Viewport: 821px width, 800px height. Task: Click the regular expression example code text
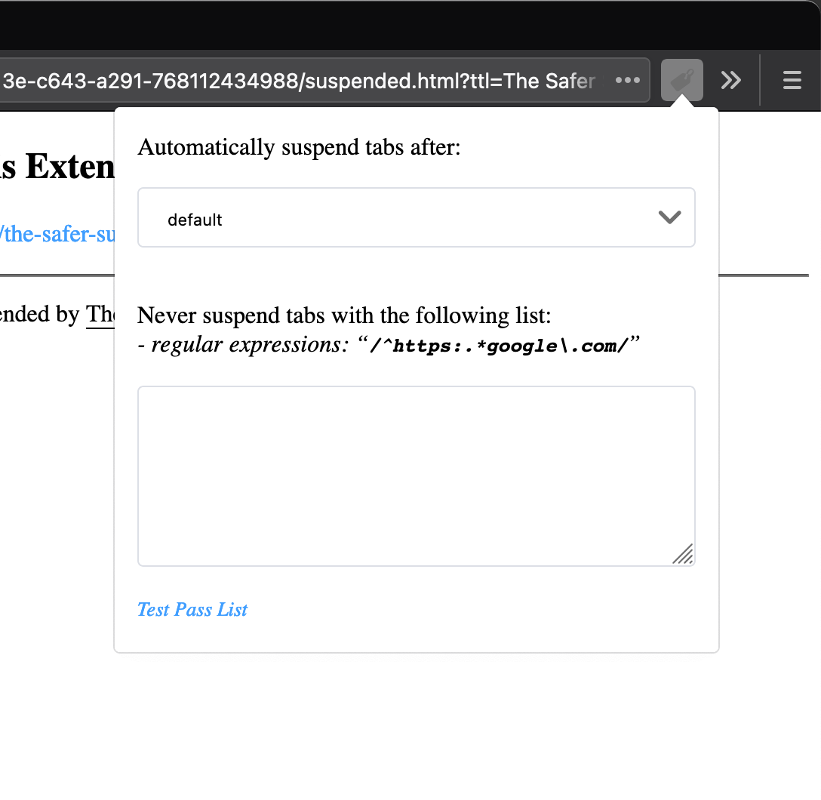(x=498, y=346)
